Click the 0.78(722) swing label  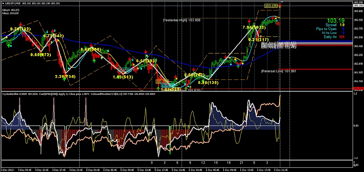pyautogui.click(x=20, y=29)
